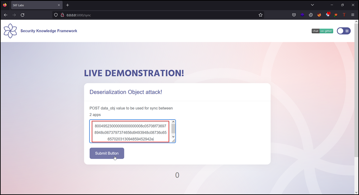
Task: Select the SKF Labs browser tab
Action: [x=33, y=5]
